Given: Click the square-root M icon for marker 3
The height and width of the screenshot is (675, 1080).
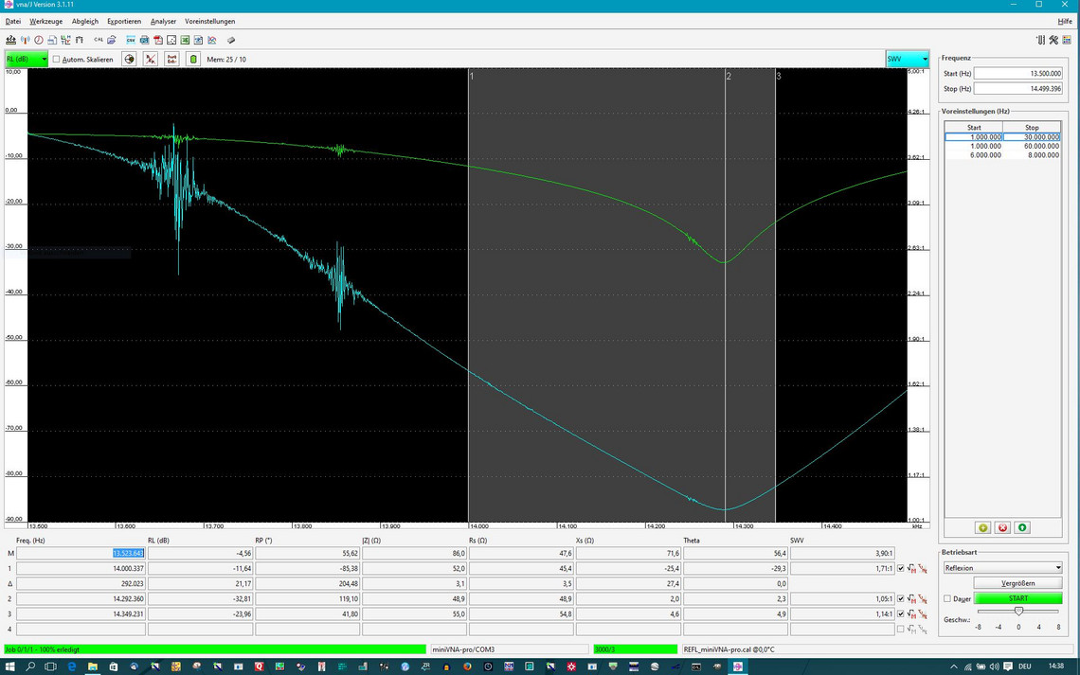Looking at the screenshot, I should [x=911, y=613].
